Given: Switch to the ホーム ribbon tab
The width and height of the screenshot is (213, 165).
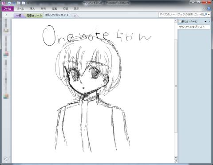Looking at the screenshot, I should click(20, 9).
